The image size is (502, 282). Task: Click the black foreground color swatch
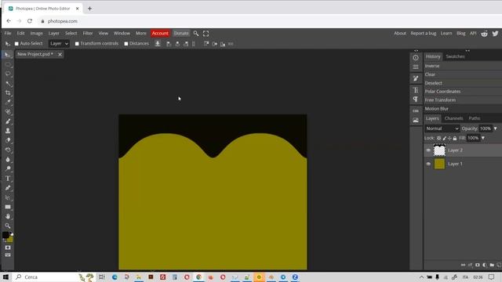point(5,235)
